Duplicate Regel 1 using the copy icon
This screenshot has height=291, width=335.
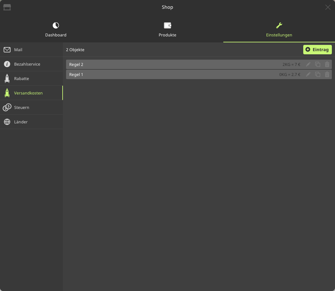[318, 74]
